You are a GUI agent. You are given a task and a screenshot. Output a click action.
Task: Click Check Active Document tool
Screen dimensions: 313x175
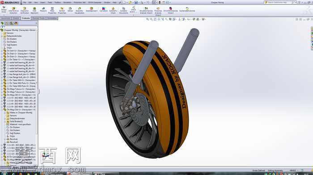pos(133,10)
